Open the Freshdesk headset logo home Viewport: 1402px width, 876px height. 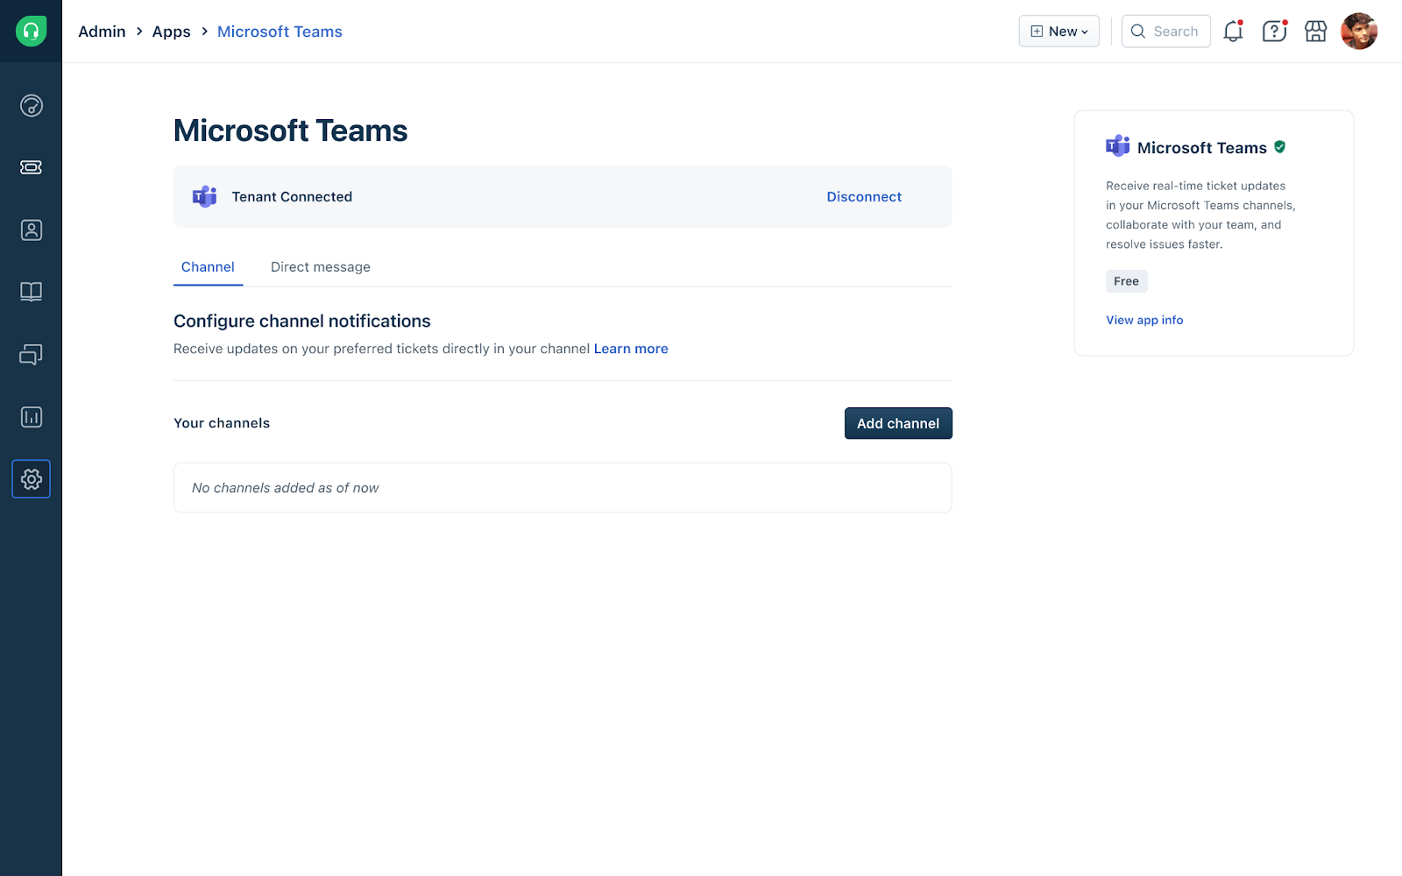click(x=31, y=32)
